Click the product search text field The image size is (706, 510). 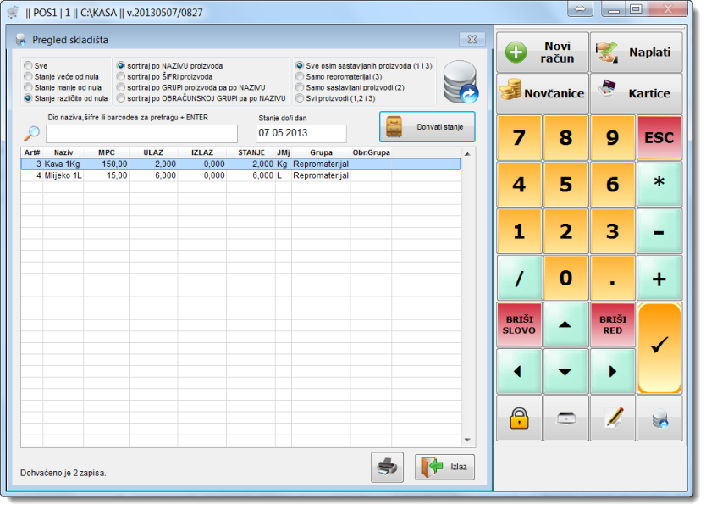click(141, 134)
